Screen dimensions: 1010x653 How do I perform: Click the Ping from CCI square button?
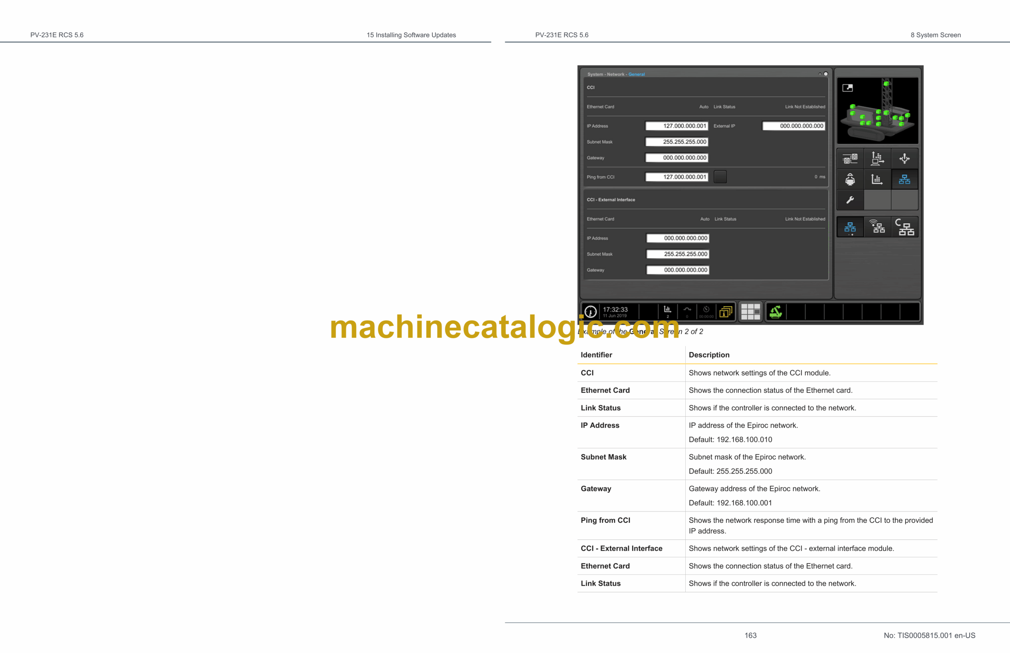(720, 177)
